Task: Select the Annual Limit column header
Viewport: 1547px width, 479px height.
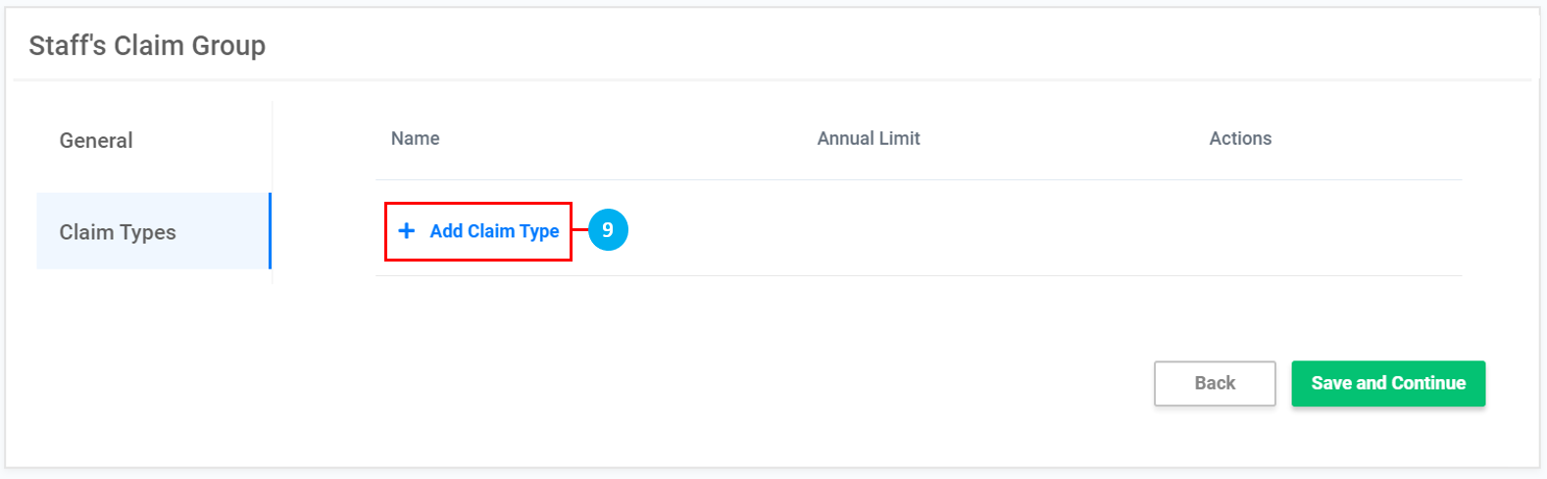Action: coord(869,139)
